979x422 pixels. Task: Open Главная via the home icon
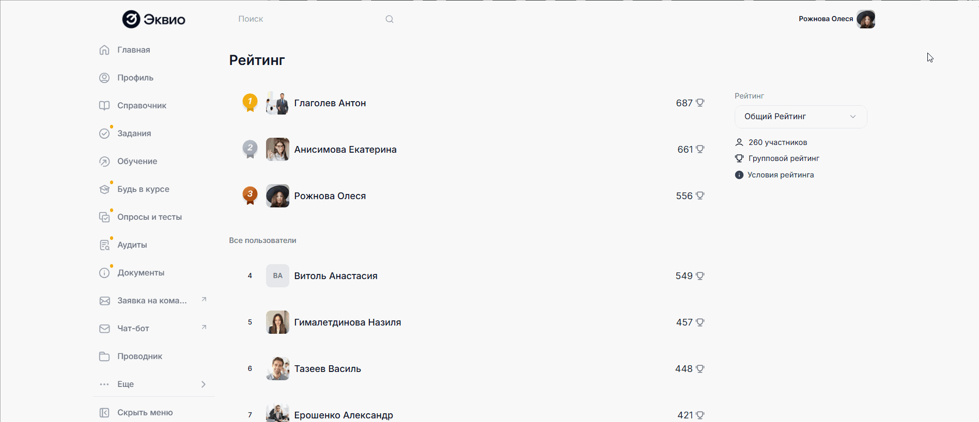(104, 50)
